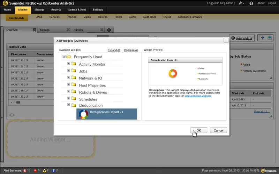The width and height of the screenshot is (279, 174).
Task: Expand the Jobs tree node
Action: click(69, 70)
